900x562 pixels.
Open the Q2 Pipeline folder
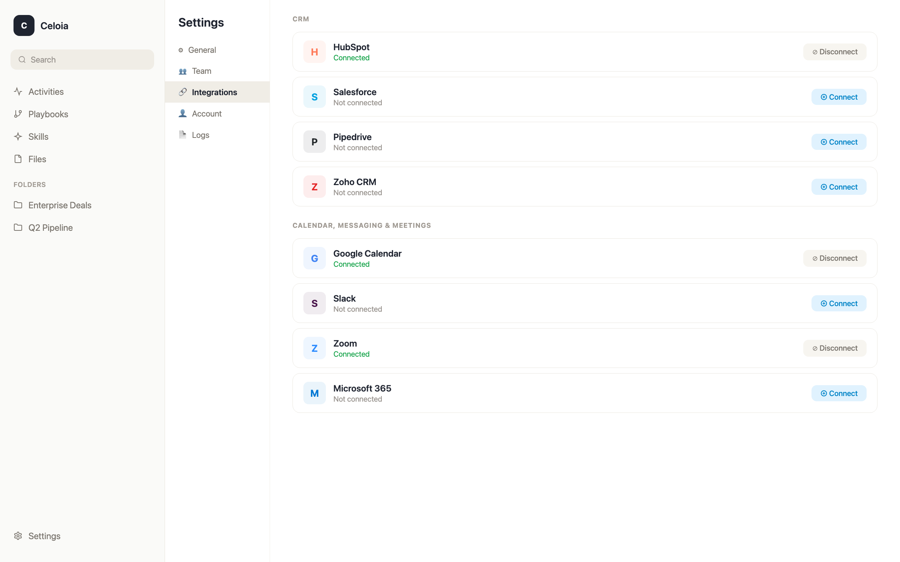click(x=51, y=227)
